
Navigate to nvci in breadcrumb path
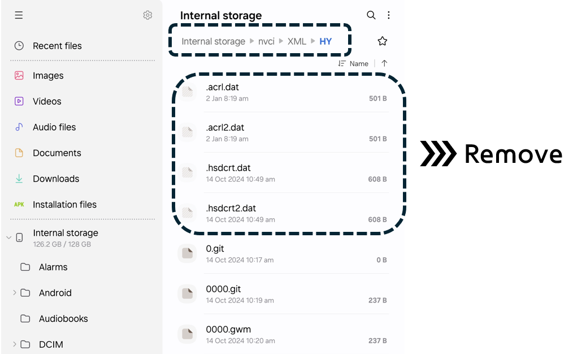tap(266, 41)
